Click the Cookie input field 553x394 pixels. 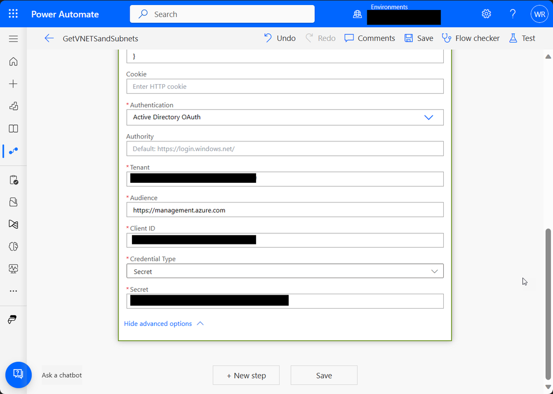285,86
